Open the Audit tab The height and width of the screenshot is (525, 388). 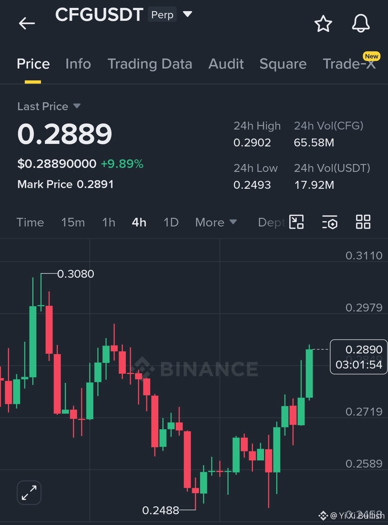[x=226, y=64]
